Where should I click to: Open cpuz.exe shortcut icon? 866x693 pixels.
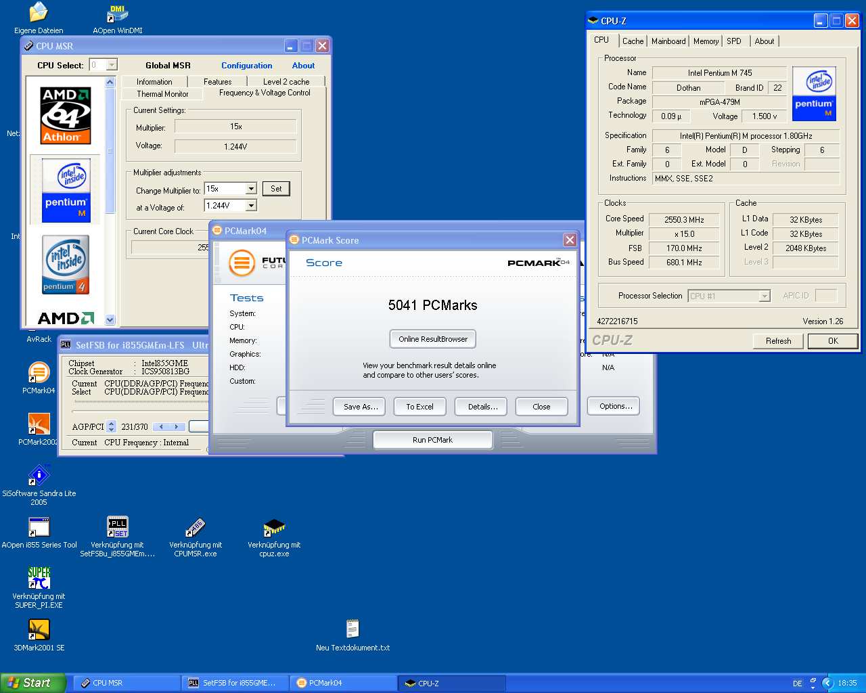274,527
